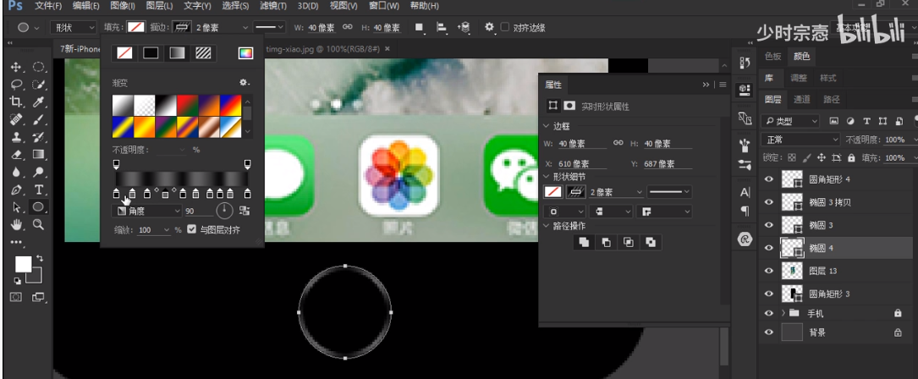
Task: Select the Path Selection tool
Action: [16, 206]
